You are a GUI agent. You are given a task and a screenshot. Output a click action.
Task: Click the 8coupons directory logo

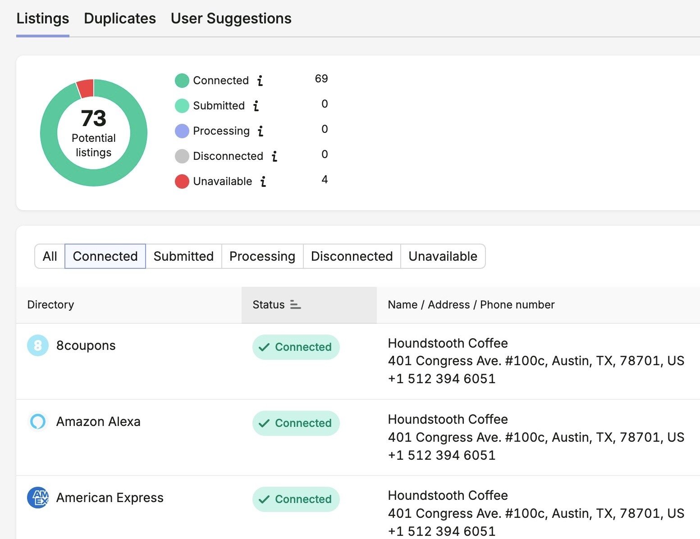tap(38, 345)
